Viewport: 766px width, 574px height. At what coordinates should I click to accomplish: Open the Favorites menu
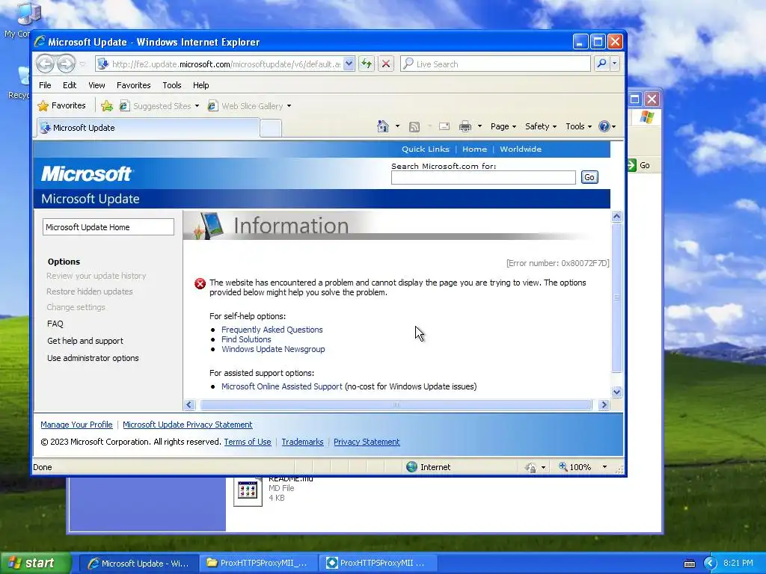[133, 85]
